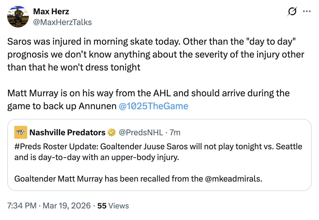This screenshot has height=220, width=319.
Task: Click the Matt Murray AHL paragraph
Action: tap(148, 94)
